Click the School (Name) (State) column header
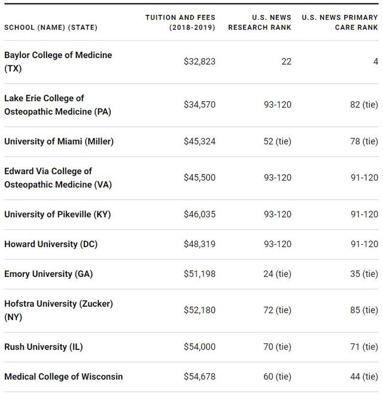383x396 pixels. click(x=50, y=28)
